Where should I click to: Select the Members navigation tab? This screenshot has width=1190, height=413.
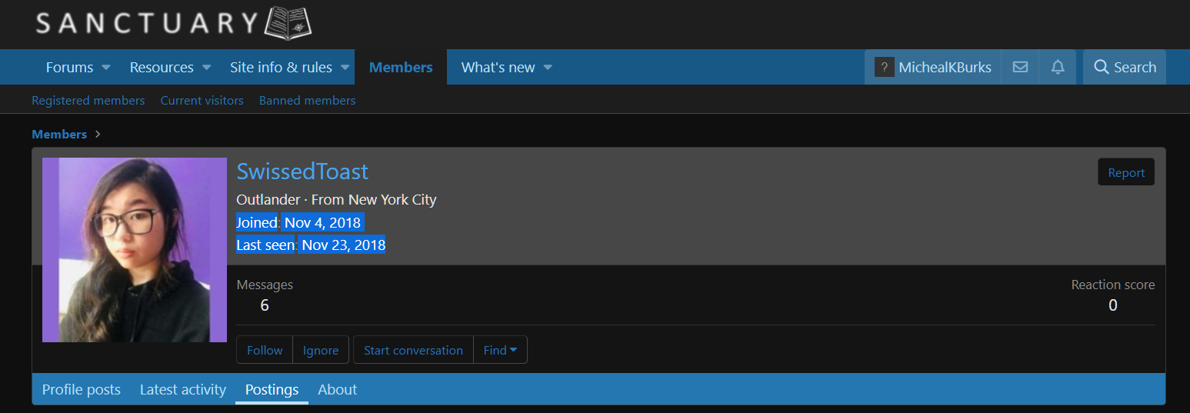coord(401,67)
